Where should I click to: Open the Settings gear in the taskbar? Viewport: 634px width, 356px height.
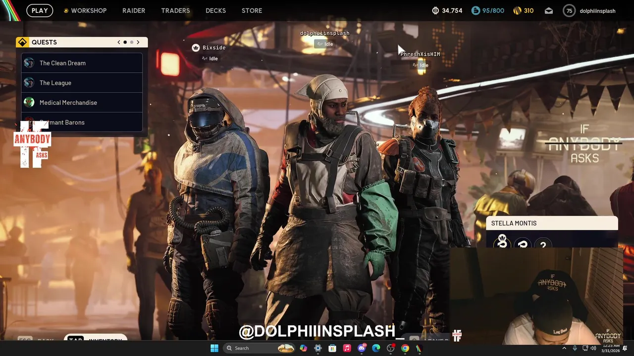pyautogui.click(x=318, y=348)
